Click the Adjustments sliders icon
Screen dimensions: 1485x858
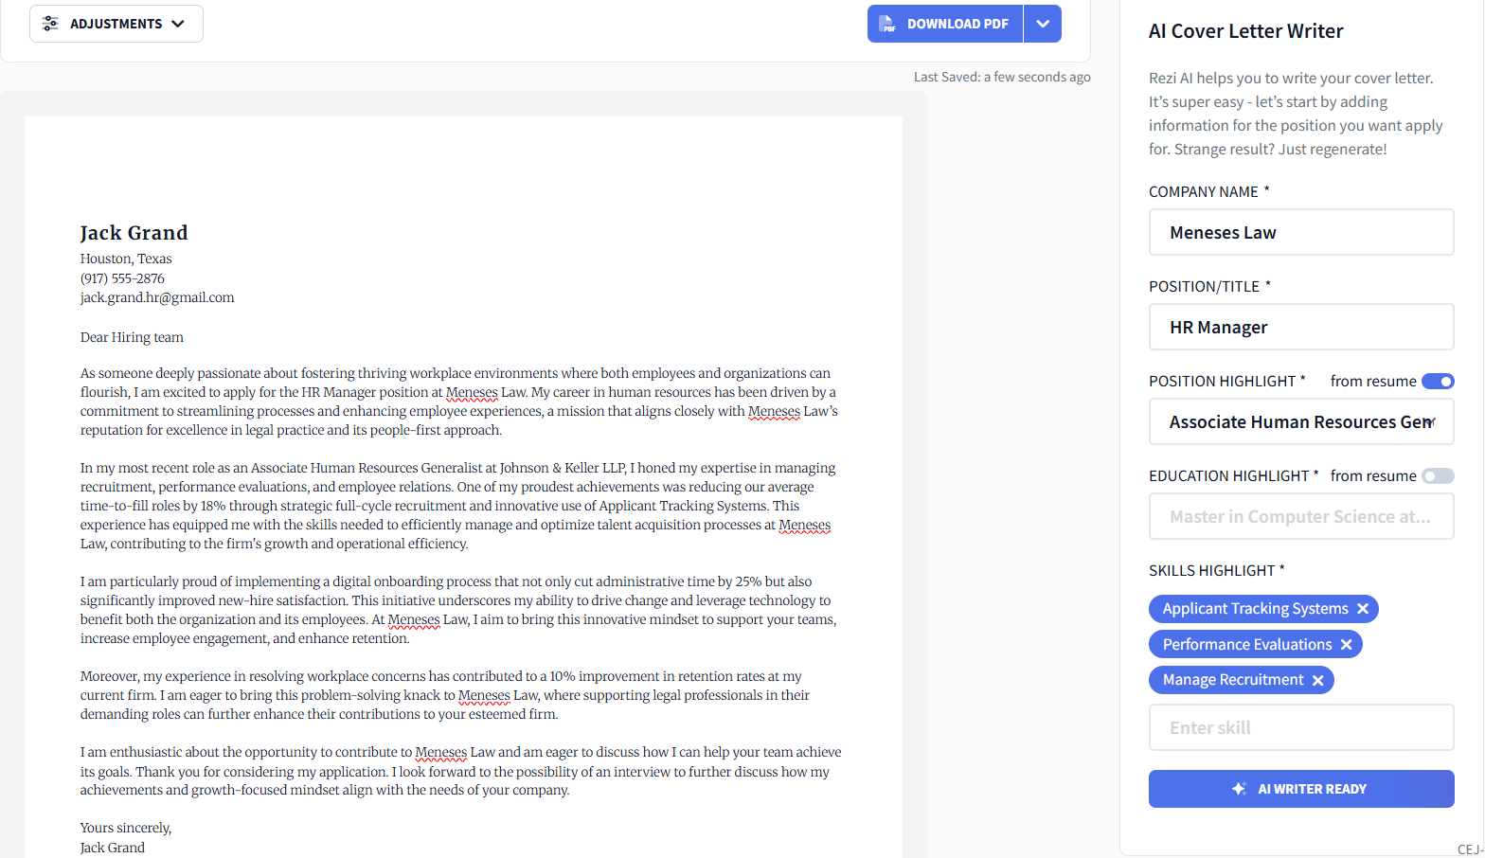[x=50, y=24]
